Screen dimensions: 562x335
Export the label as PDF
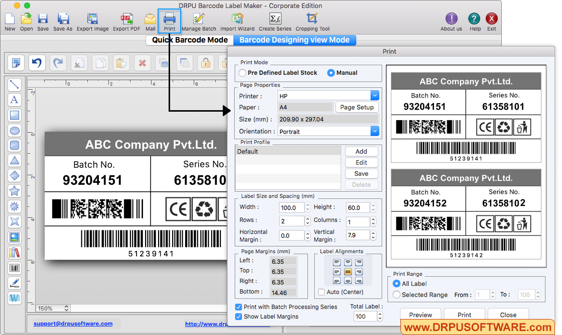(126, 21)
